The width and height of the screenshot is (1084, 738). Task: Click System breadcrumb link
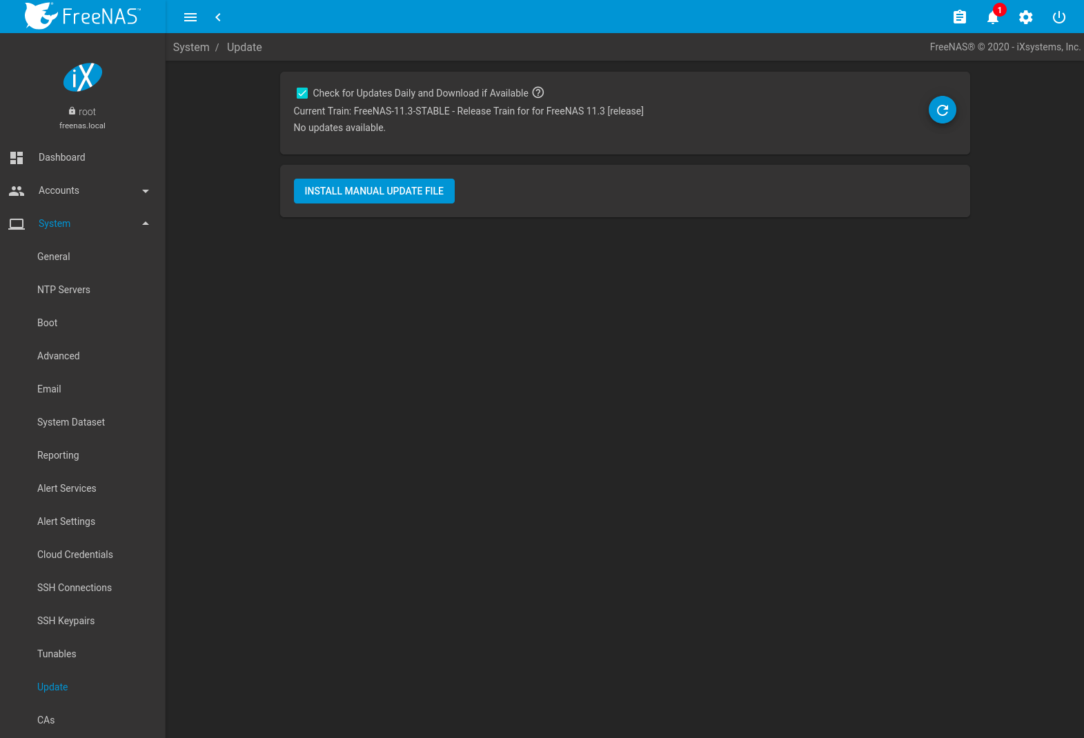191,47
